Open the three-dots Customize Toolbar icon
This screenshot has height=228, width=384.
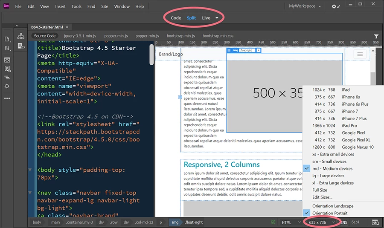pos(7,98)
